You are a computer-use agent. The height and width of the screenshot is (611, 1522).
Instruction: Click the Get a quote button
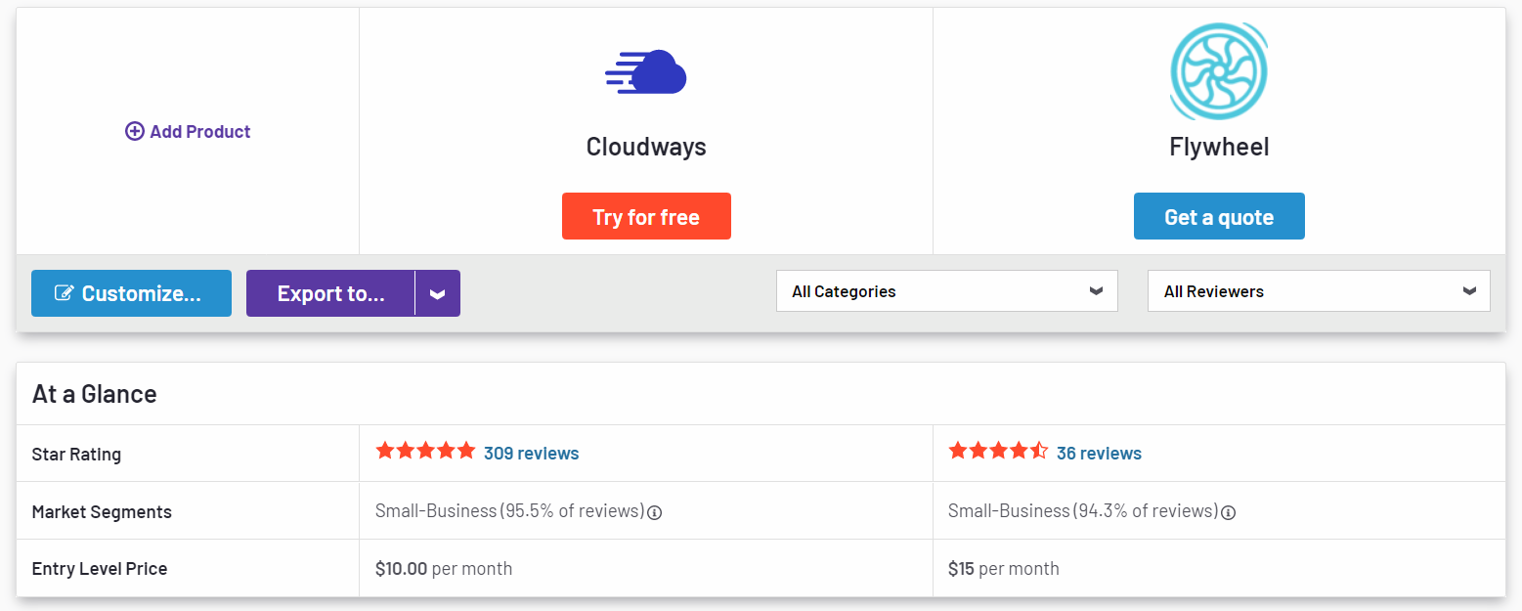click(1219, 216)
